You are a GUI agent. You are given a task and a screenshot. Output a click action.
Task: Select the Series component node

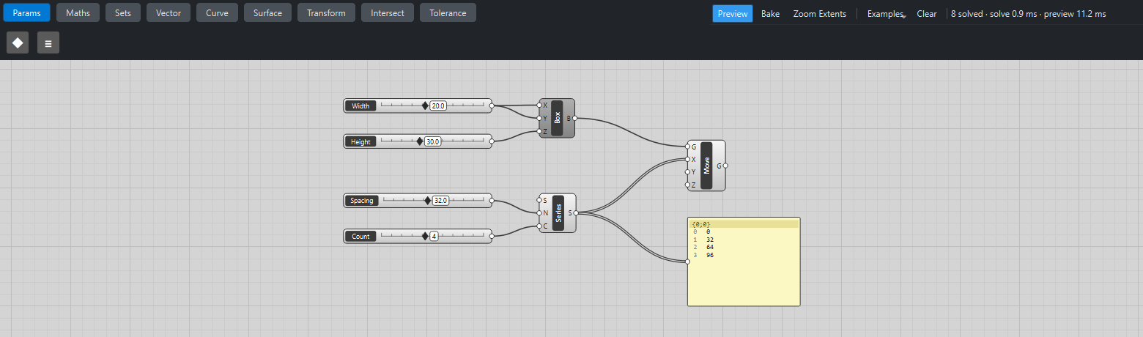558,213
